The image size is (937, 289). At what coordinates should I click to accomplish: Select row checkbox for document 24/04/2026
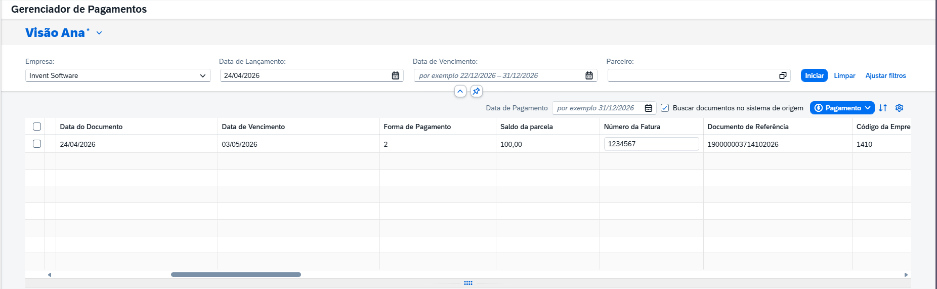(x=37, y=144)
